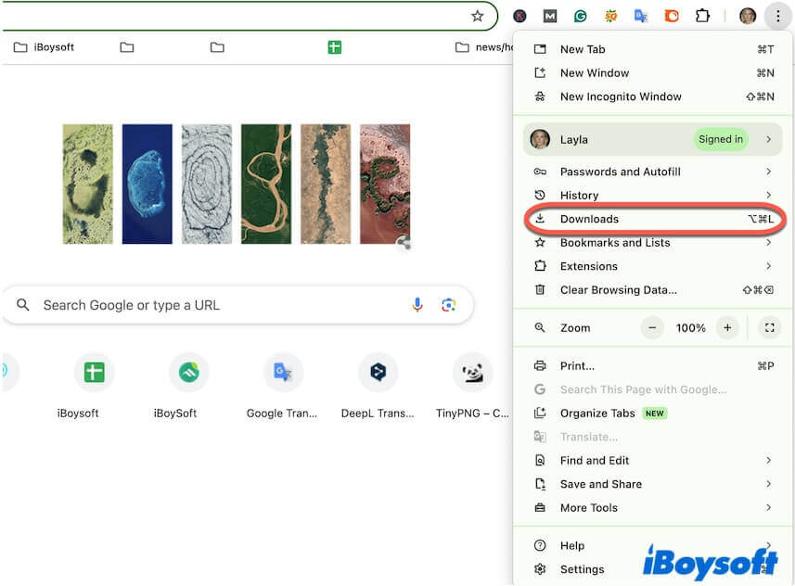Click the plus button to increase zoom
Image resolution: width=795 pixels, height=586 pixels.
coord(727,327)
